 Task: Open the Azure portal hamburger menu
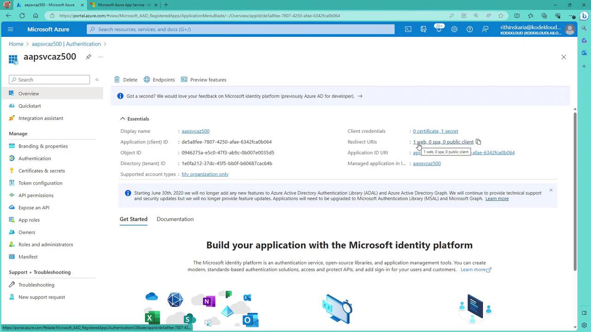tap(11, 29)
